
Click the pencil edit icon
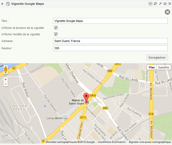coord(160,4)
